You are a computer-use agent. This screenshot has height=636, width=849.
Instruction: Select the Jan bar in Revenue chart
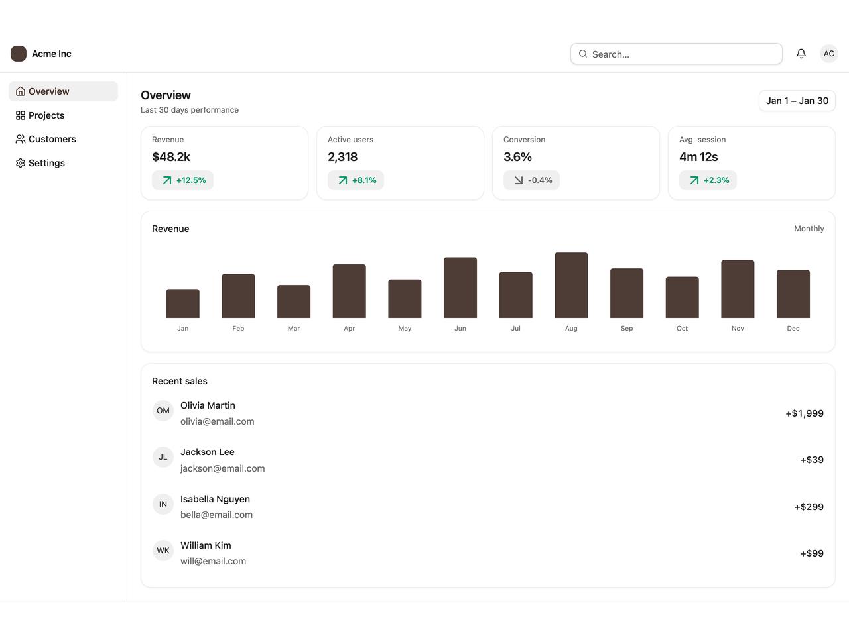tap(183, 303)
